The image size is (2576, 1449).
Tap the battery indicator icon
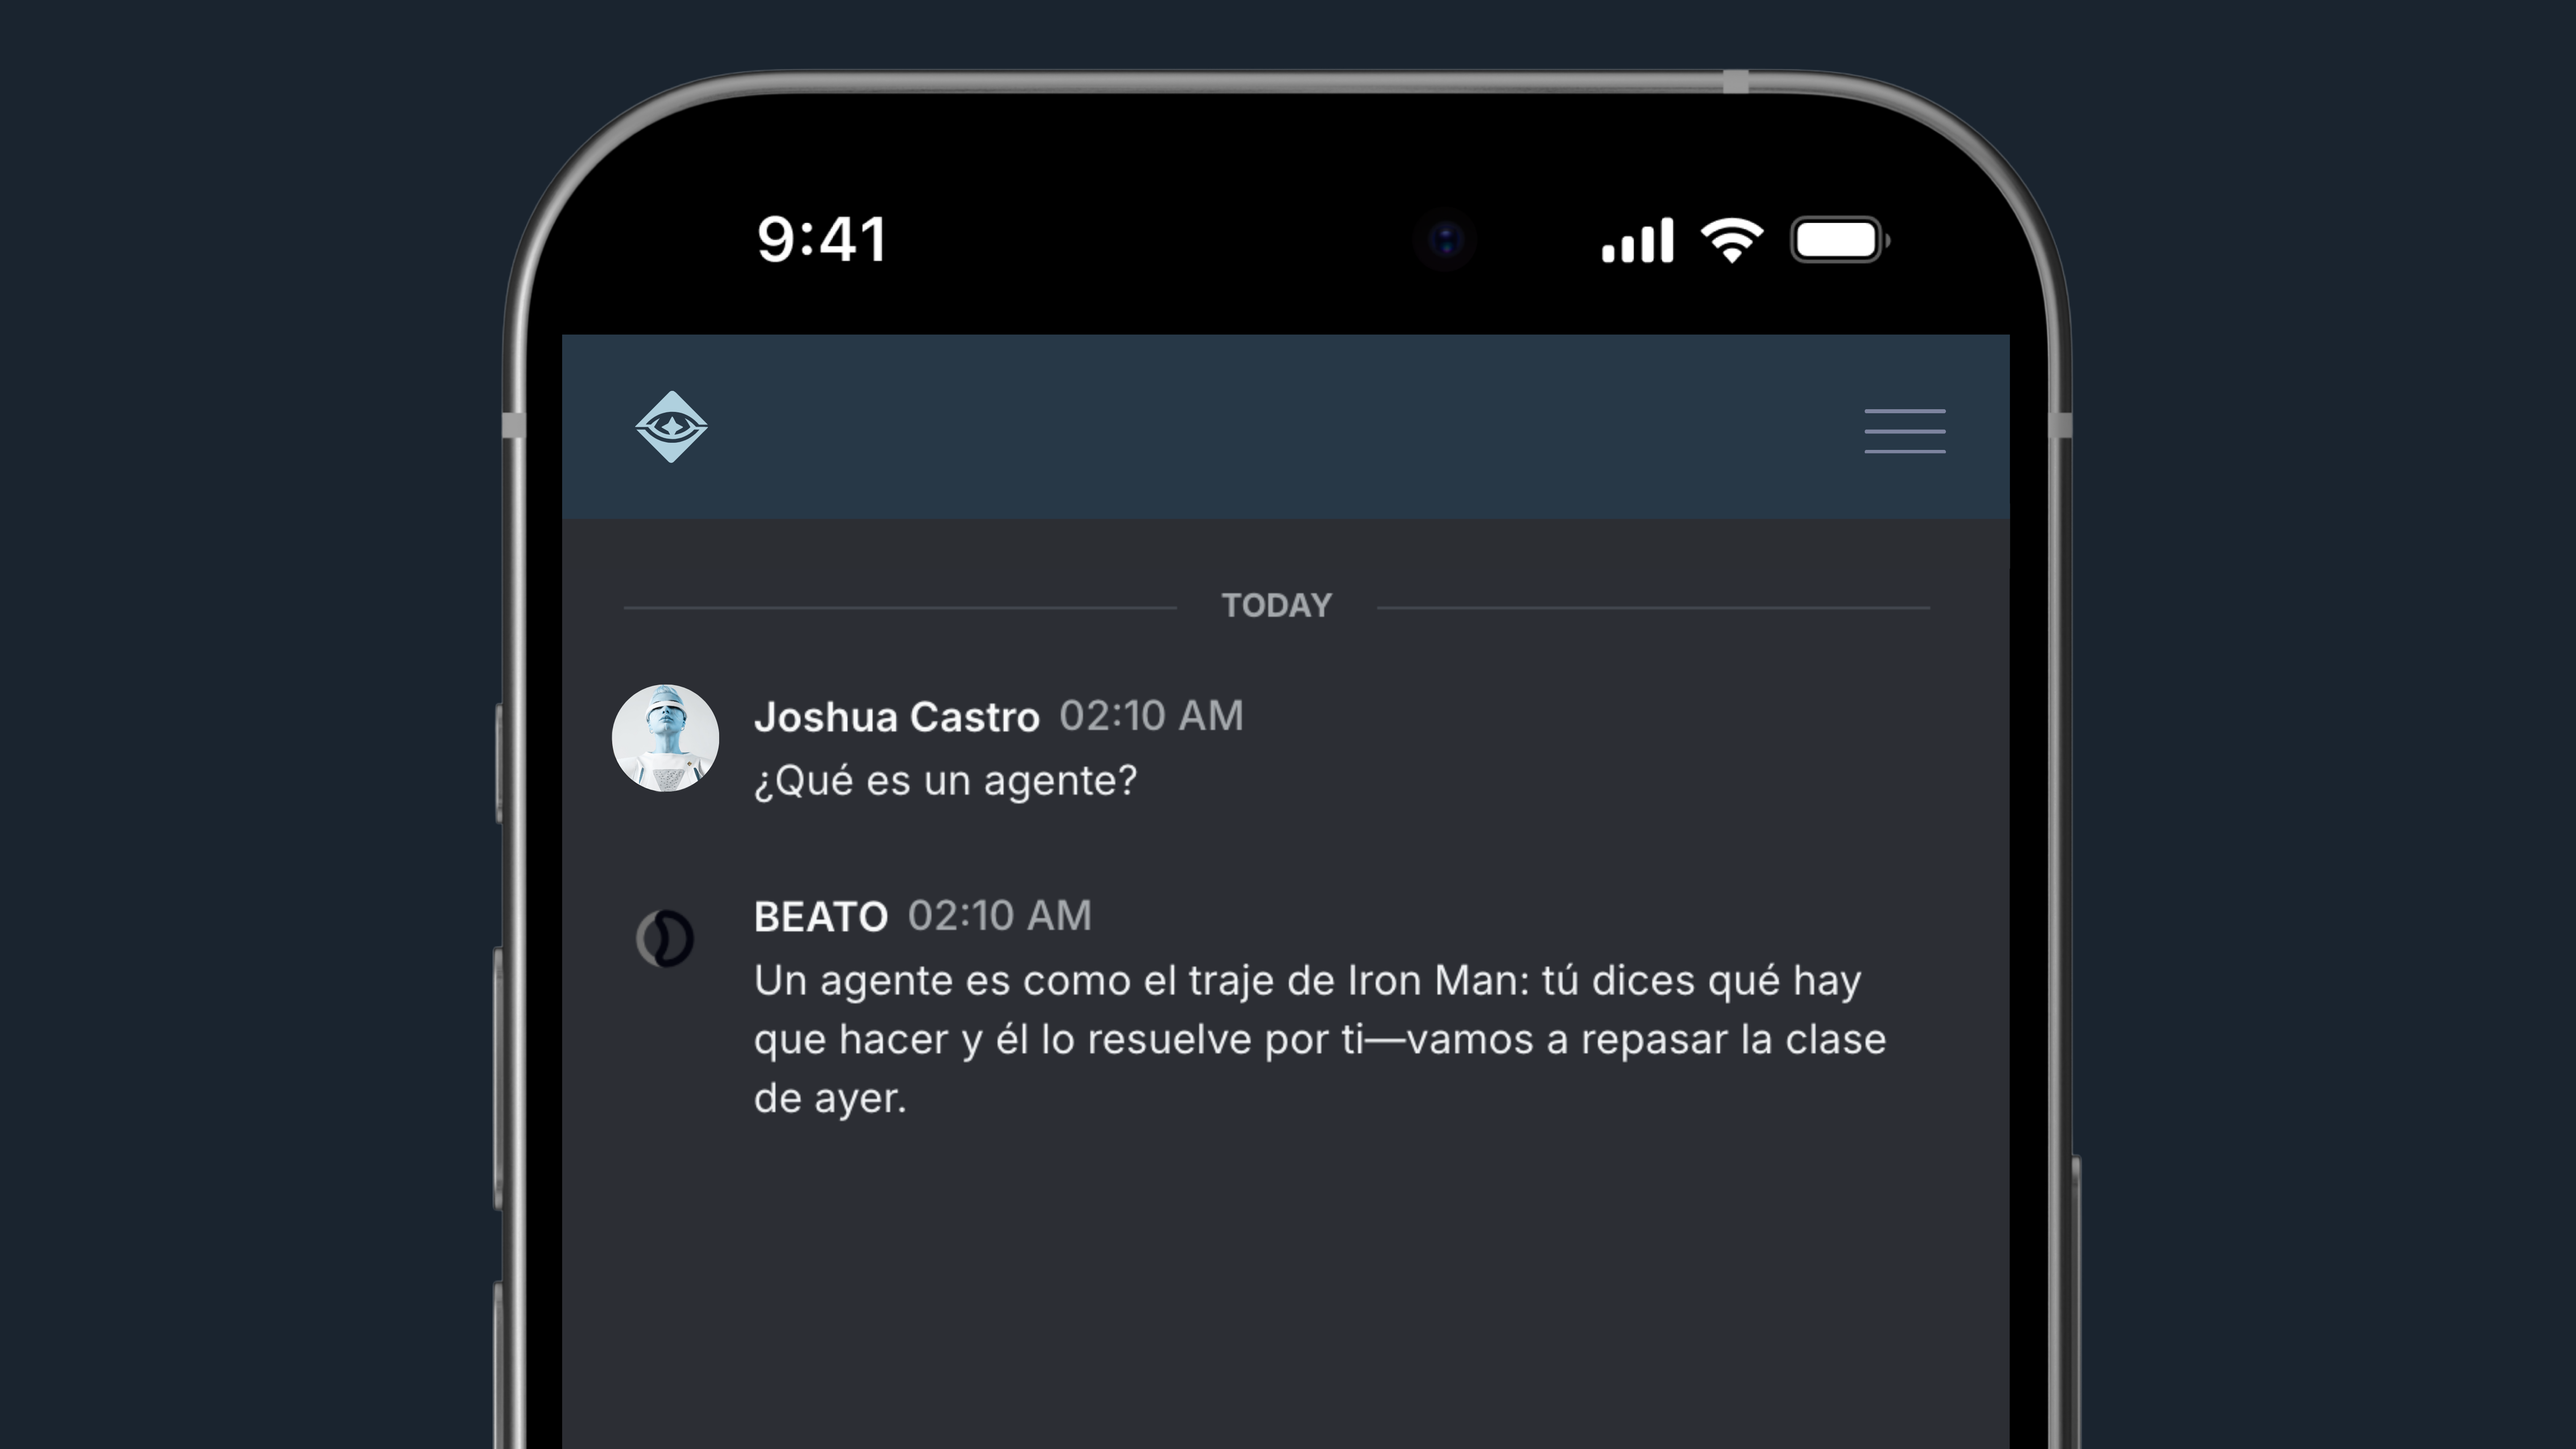tap(1839, 240)
